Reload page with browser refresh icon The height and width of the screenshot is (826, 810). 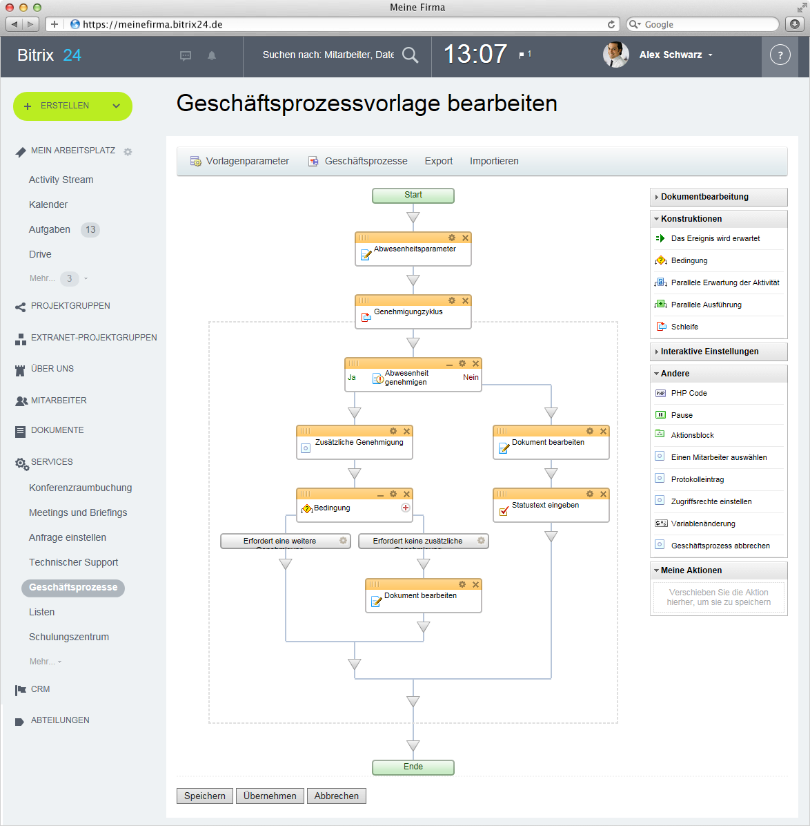[611, 24]
